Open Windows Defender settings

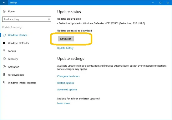tap(18, 43)
